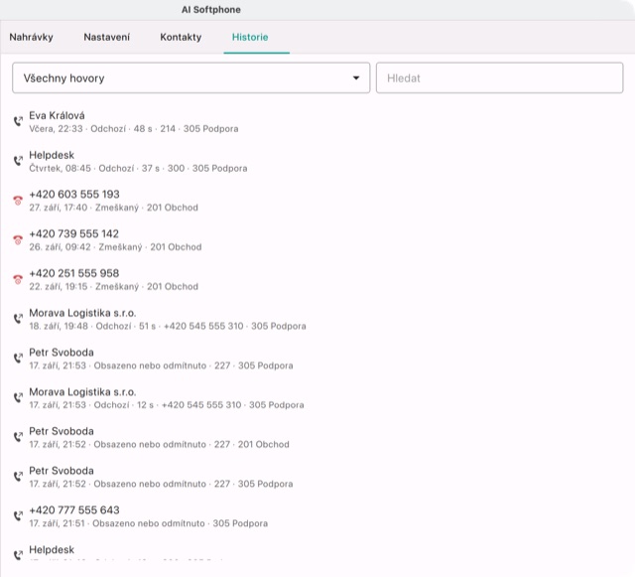
Task: Click the dropdown arrow in the call filter
Action: (356, 77)
